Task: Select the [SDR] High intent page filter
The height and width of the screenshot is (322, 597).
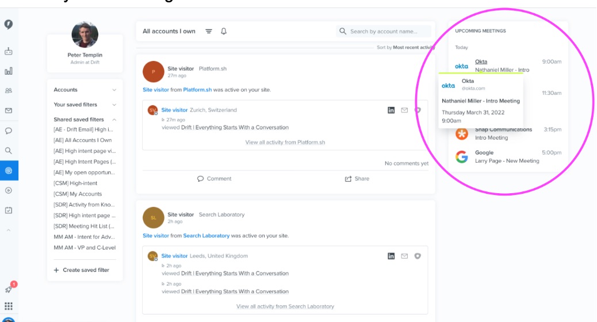Action: coord(84,216)
